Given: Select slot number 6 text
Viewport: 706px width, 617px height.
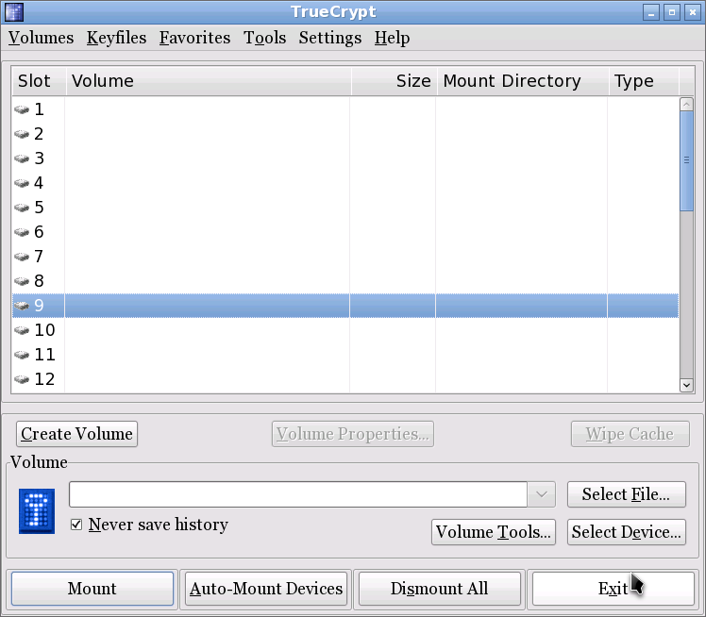Looking at the screenshot, I should (x=40, y=232).
